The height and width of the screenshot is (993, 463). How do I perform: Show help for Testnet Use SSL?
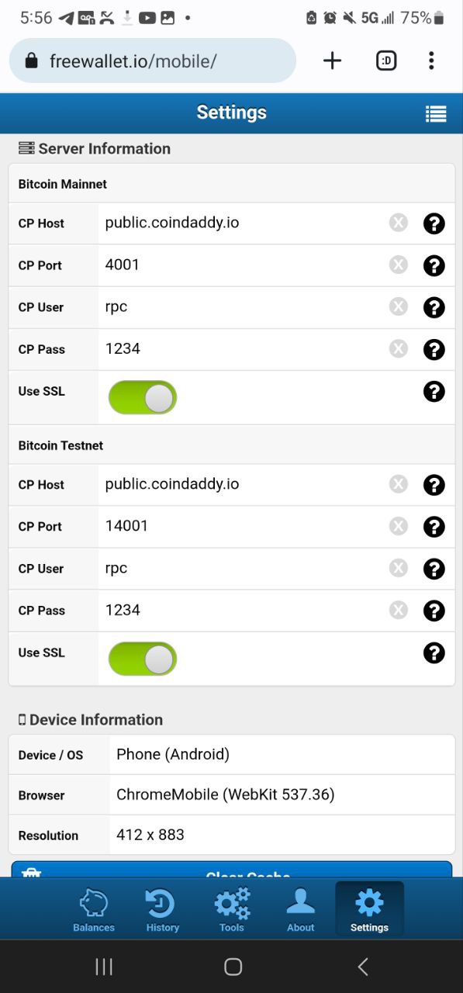(434, 652)
